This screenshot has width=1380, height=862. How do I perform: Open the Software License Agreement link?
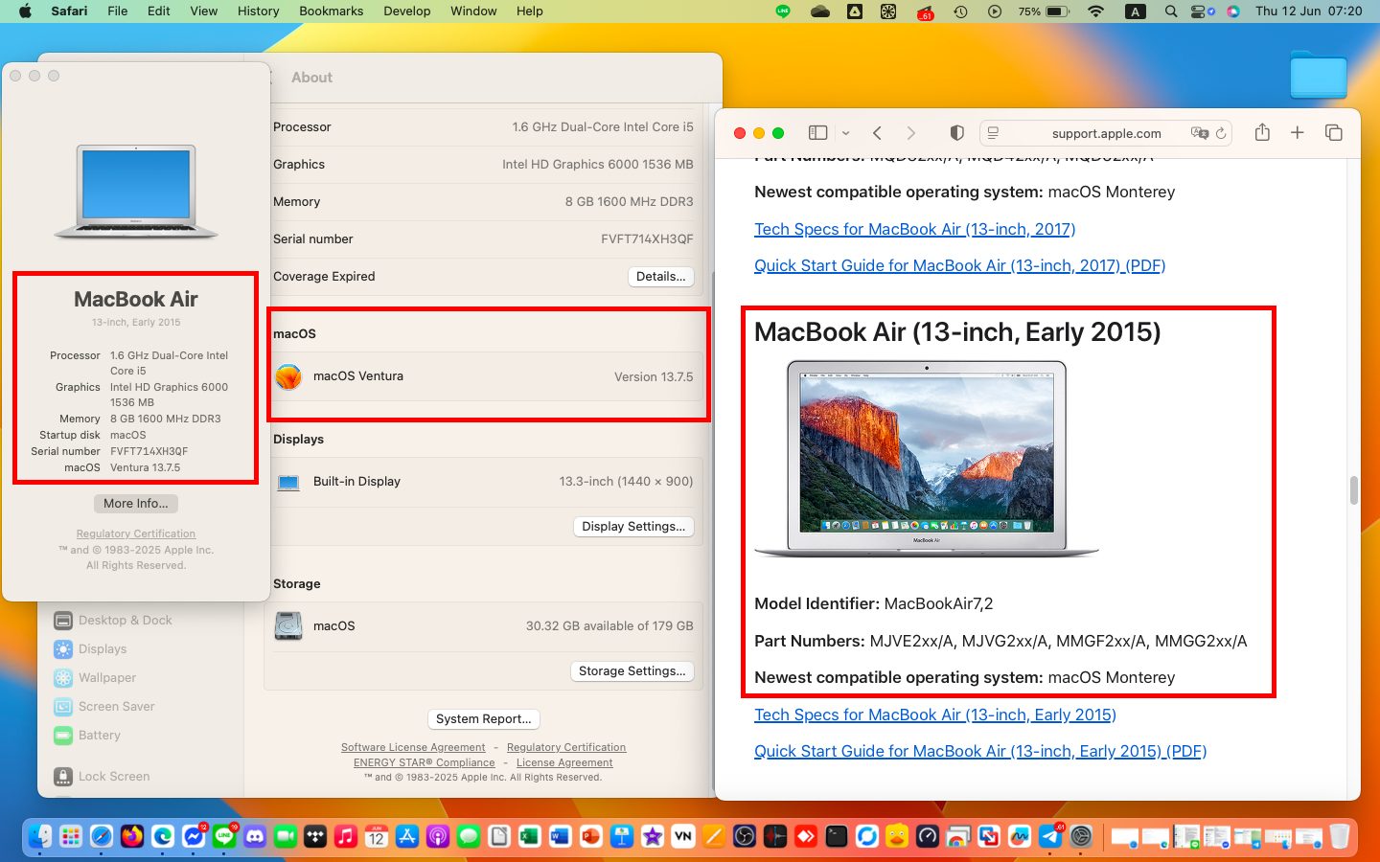tap(413, 747)
